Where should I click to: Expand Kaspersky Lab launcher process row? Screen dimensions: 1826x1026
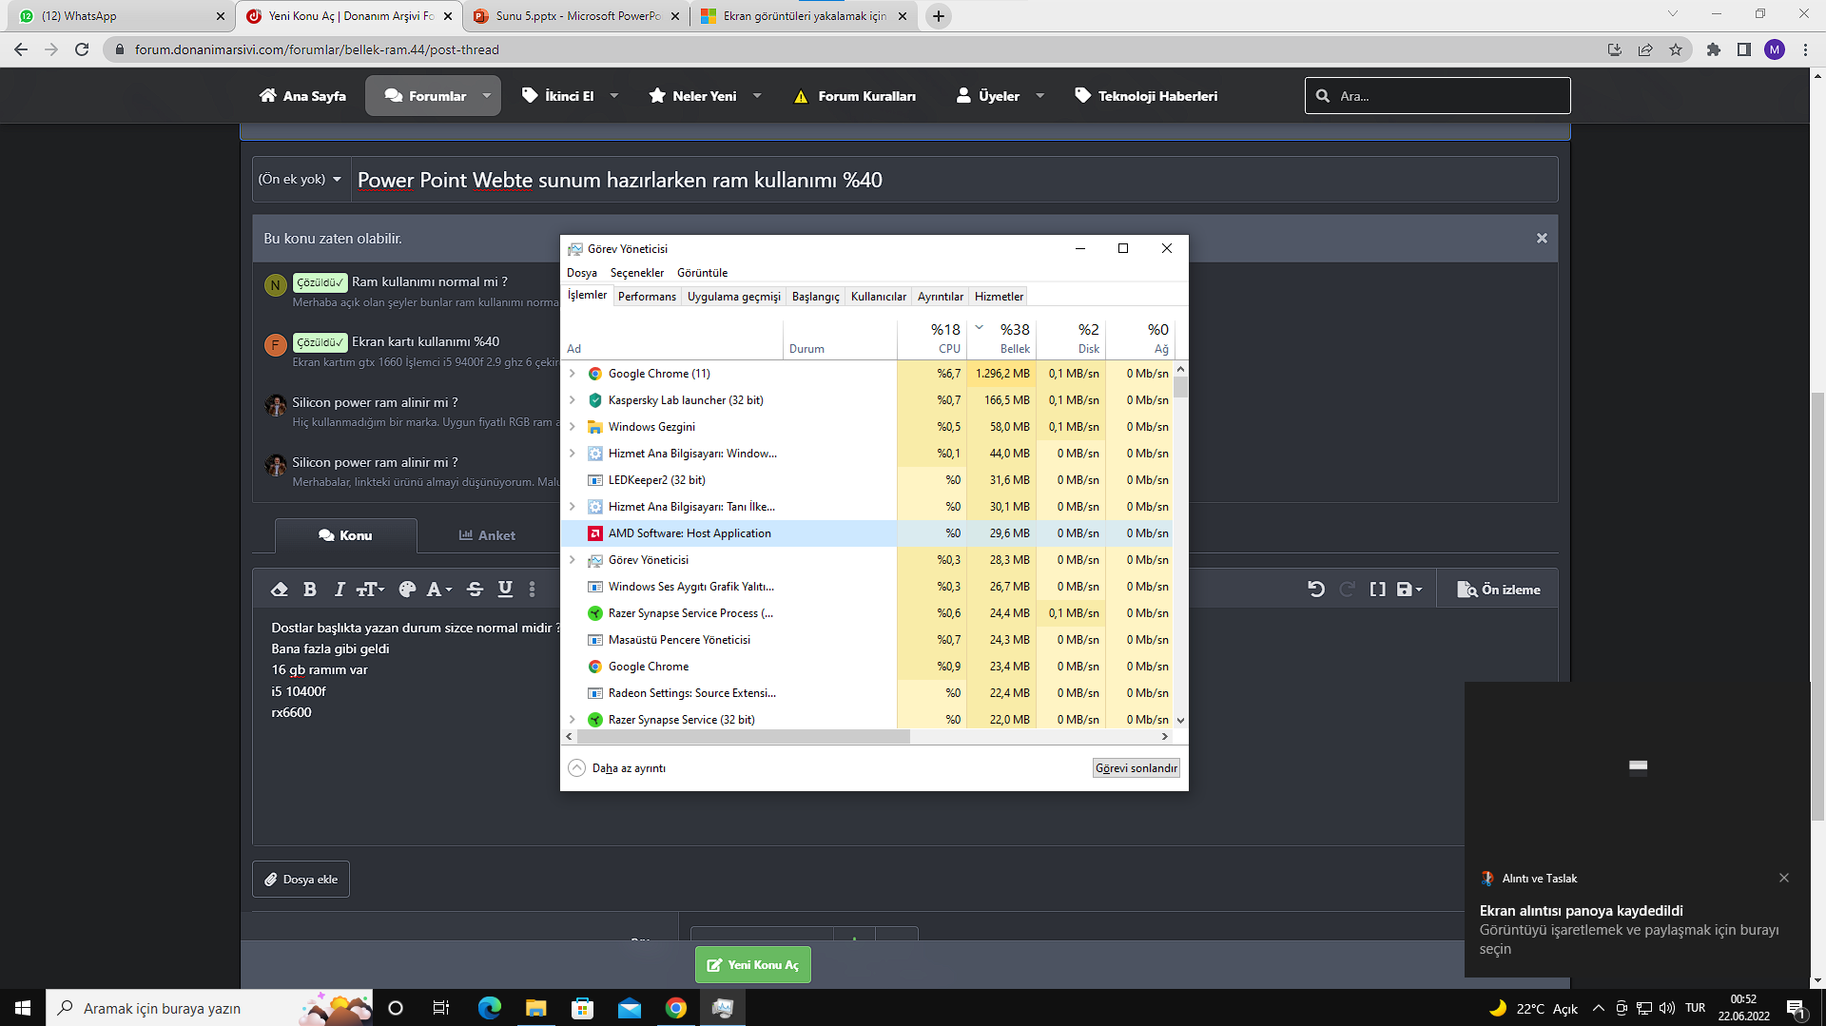[572, 400]
